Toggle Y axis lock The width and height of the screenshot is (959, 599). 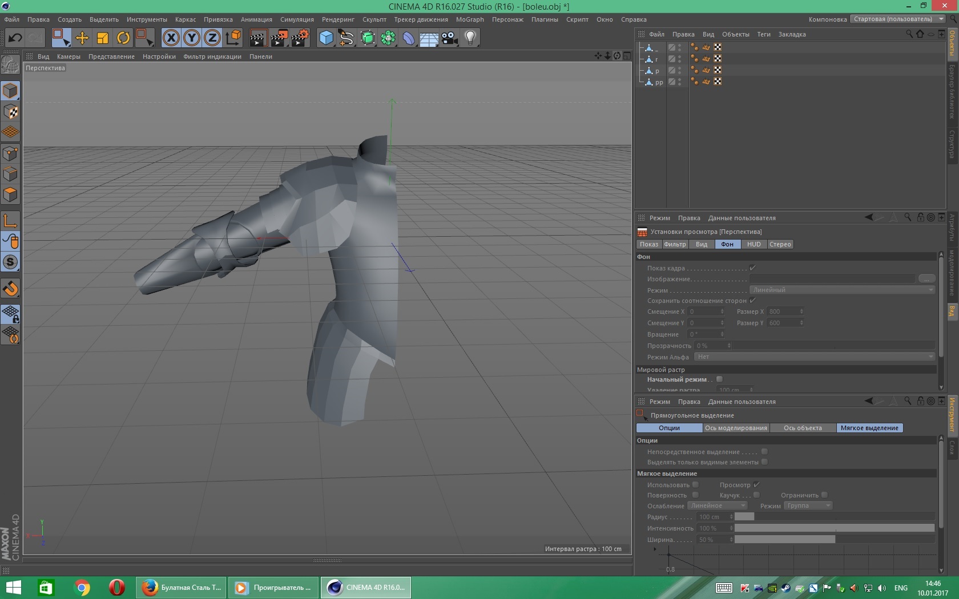pyautogui.click(x=192, y=38)
